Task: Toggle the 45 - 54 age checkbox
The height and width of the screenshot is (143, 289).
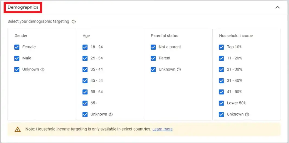Action: point(85,81)
